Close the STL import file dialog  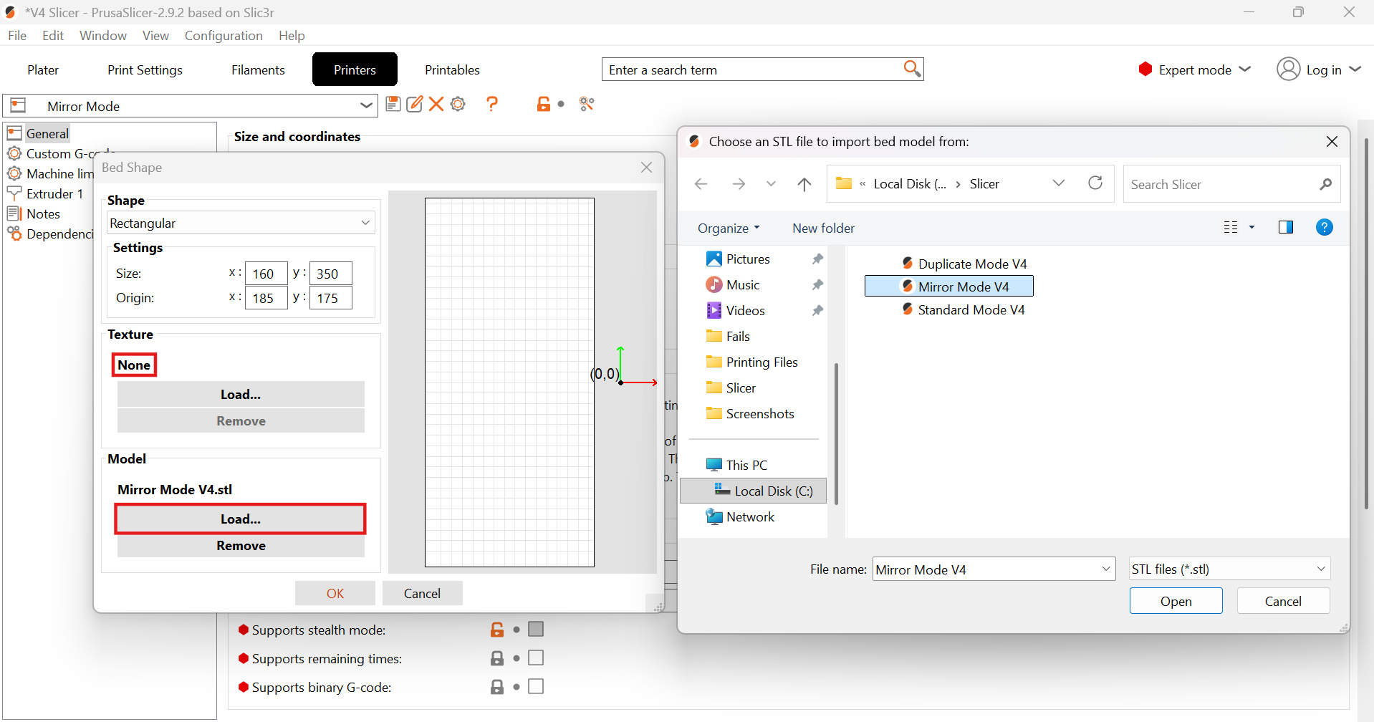coord(1332,141)
